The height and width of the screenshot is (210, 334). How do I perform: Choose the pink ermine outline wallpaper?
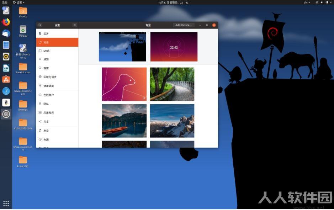click(124, 84)
